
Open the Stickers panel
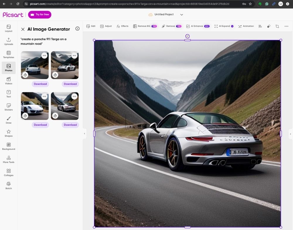8,107
